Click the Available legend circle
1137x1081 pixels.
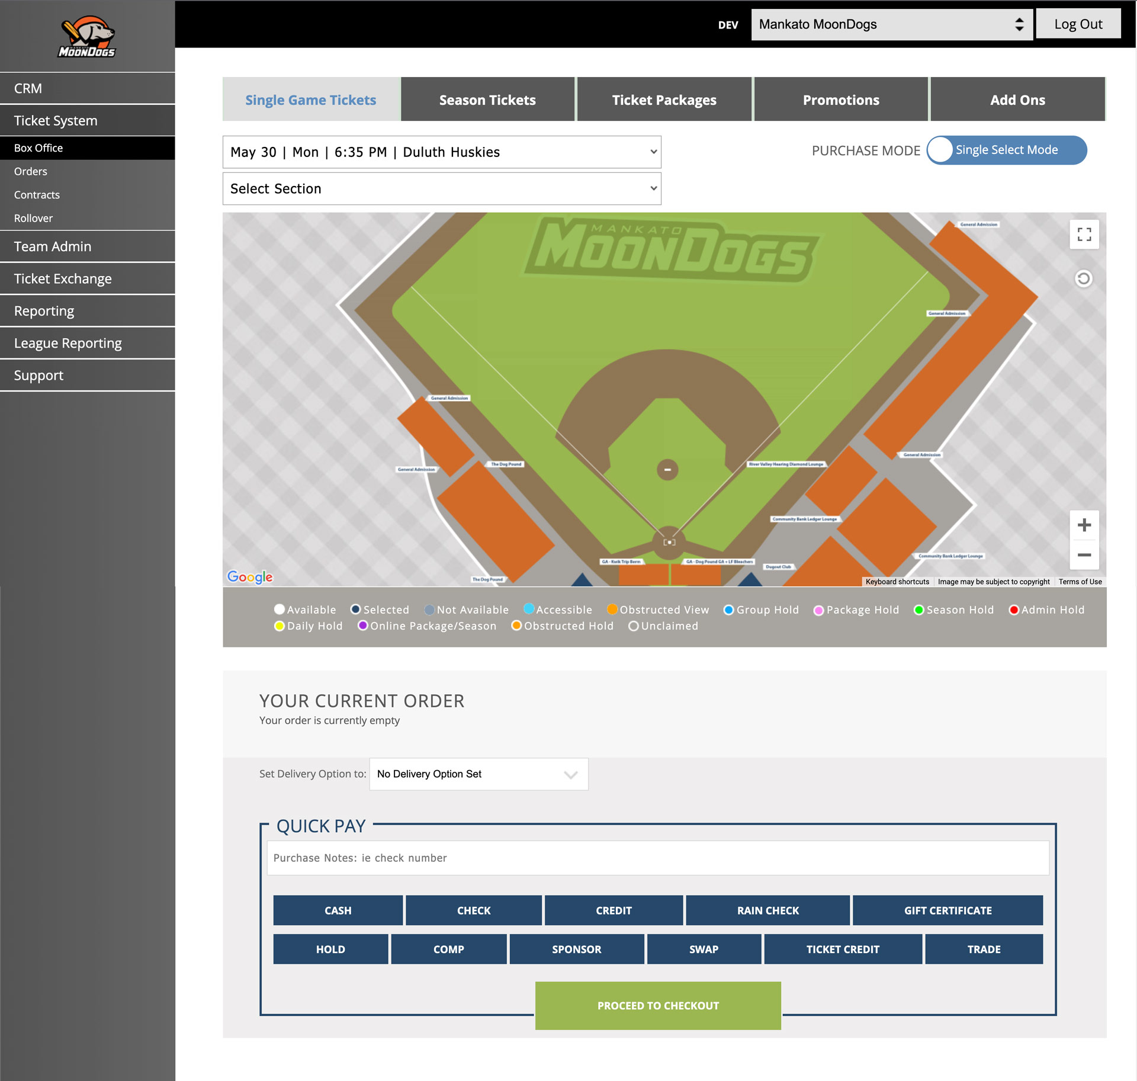pos(280,610)
